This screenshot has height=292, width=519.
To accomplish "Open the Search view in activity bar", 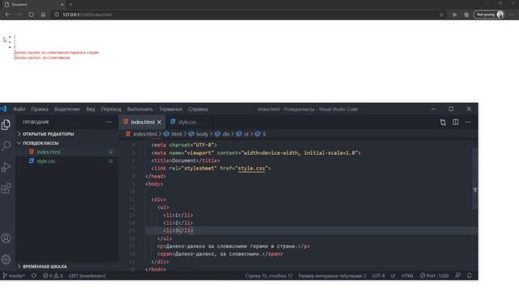I will click(x=6, y=146).
